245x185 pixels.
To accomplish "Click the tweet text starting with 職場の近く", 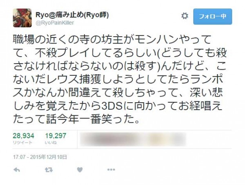I will click(120, 79).
